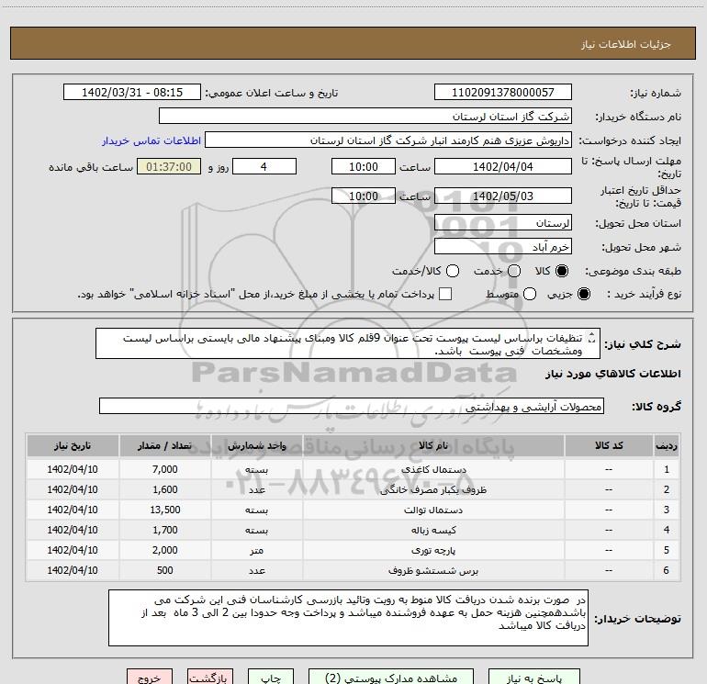Click the شماره نیاز field 1102091378000057
The height and width of the screenshot is (684, 707).
(503, 92)
